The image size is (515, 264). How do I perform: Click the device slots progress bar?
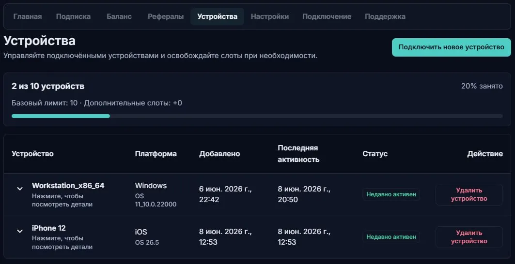[257, 116]
